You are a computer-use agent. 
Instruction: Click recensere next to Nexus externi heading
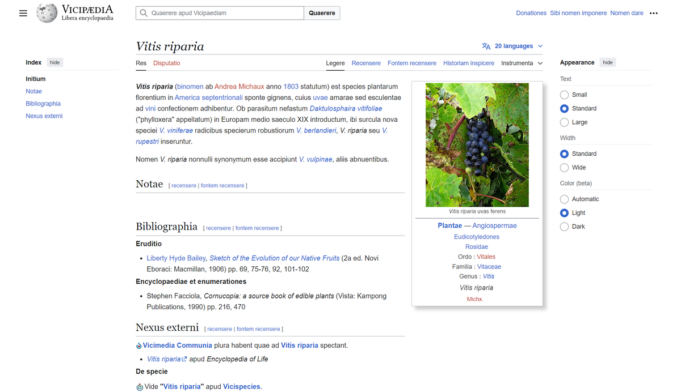pyautogui.click(x=220, y=329)
